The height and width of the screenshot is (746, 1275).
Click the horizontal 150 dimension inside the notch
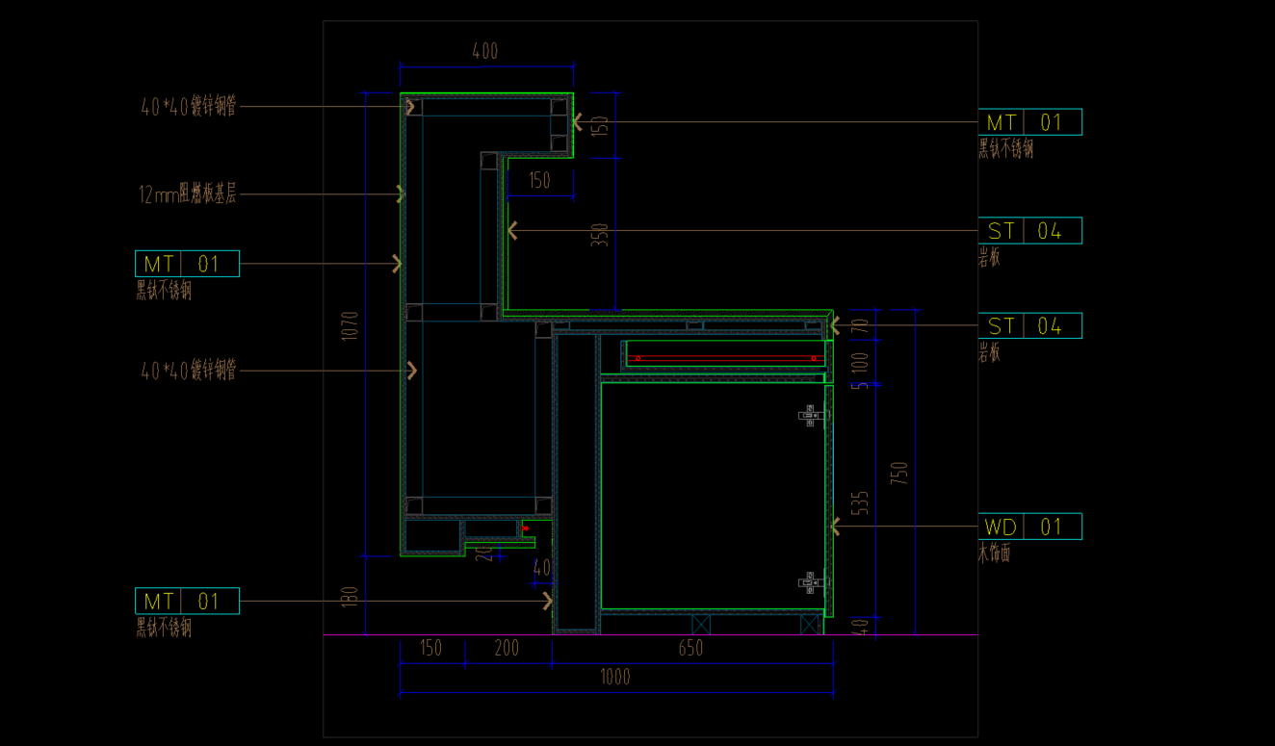539,180
